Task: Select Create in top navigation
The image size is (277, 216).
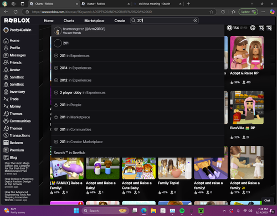Action: click(x=120, y=20)
